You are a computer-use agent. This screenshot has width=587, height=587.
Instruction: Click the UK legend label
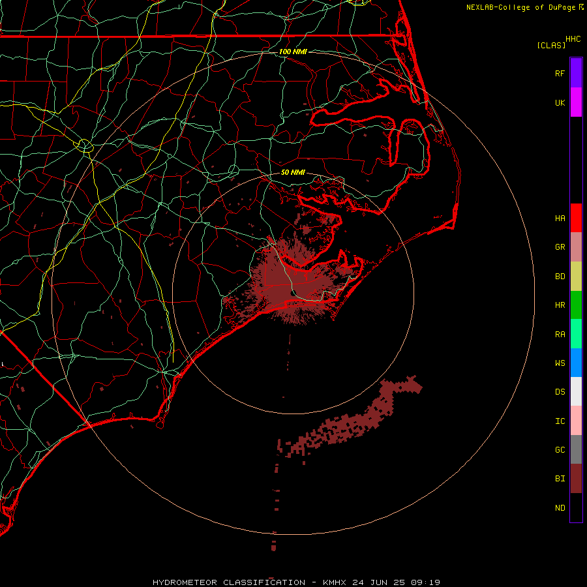[560, 102]
